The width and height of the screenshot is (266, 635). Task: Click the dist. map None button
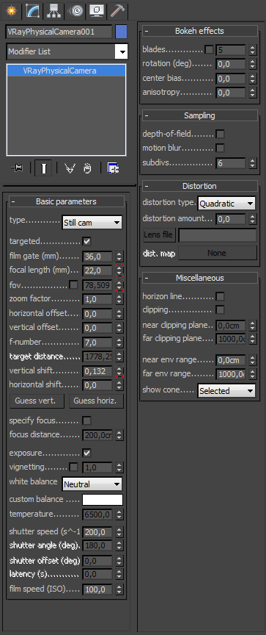(x=217, y=253)
